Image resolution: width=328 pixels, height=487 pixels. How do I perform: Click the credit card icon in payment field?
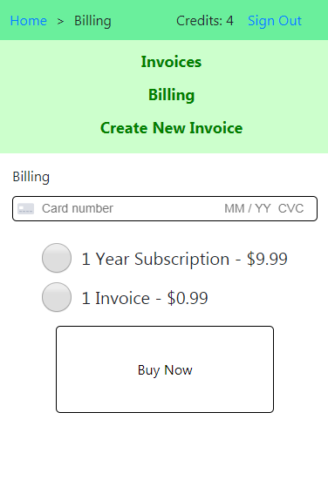tap(26, 209)
